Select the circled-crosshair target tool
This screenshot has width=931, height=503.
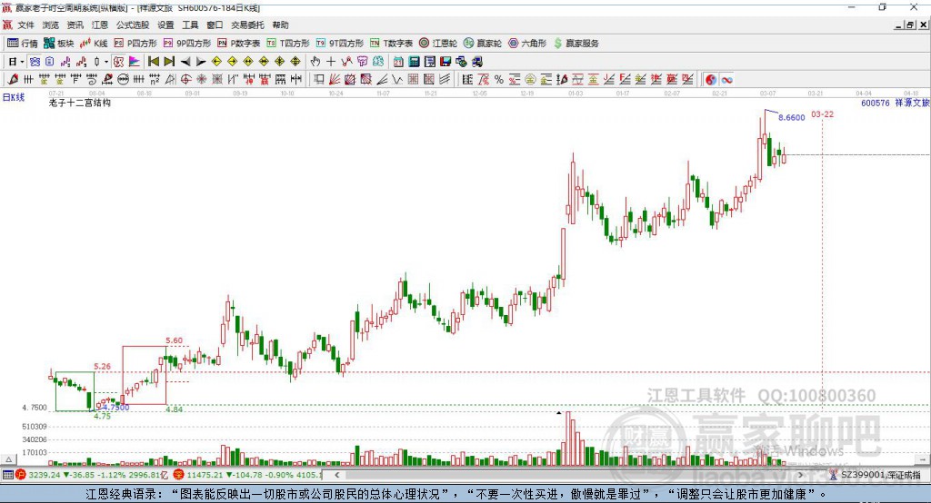pyautogui.click(x=186, y=80)
